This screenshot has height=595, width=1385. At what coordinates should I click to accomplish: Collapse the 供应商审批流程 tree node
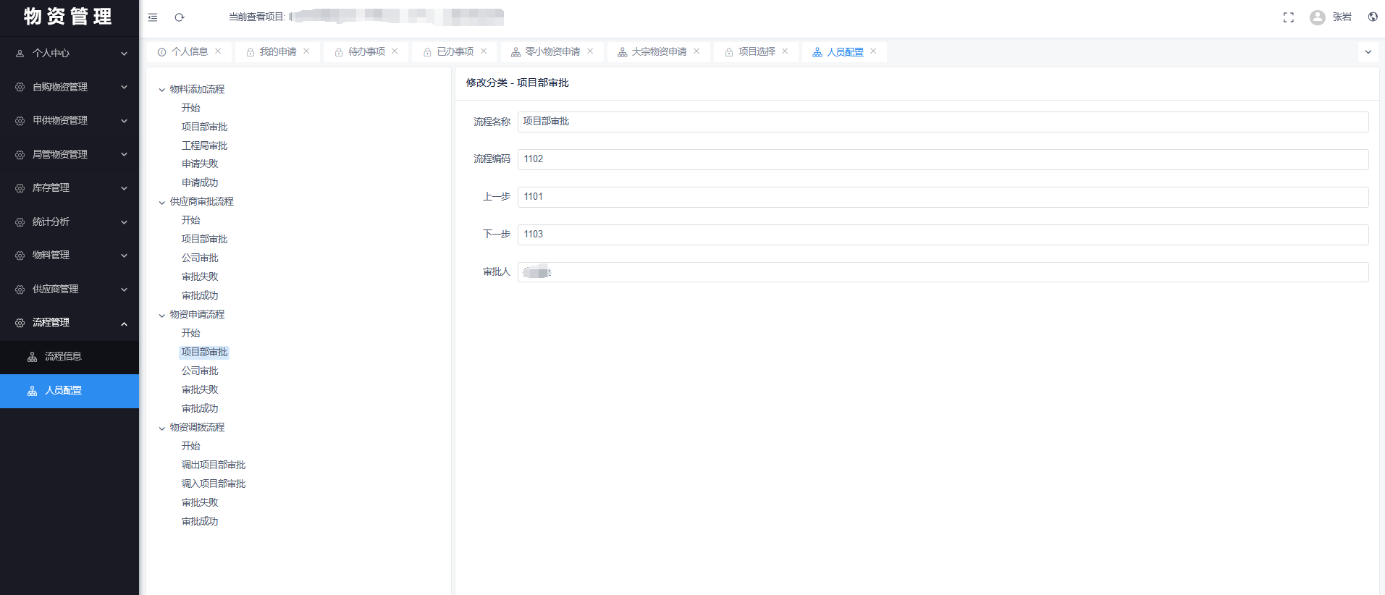pos(161,202)
